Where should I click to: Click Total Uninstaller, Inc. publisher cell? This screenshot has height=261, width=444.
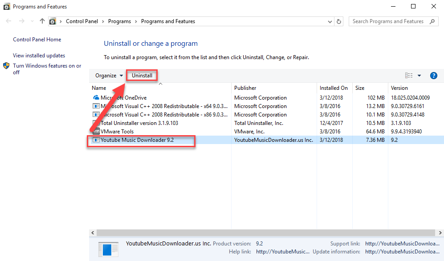pyautogui.click(x=259, y=123)
